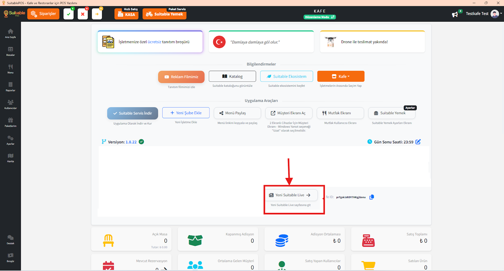Viewport: 504px width, 271px height.
Task: Open Drone ile teslimat yakında card
Action: point(372,42)
